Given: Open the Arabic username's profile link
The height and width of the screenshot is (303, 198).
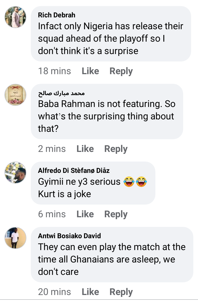Looking at the screenshot, I should [x=61, y=93].
